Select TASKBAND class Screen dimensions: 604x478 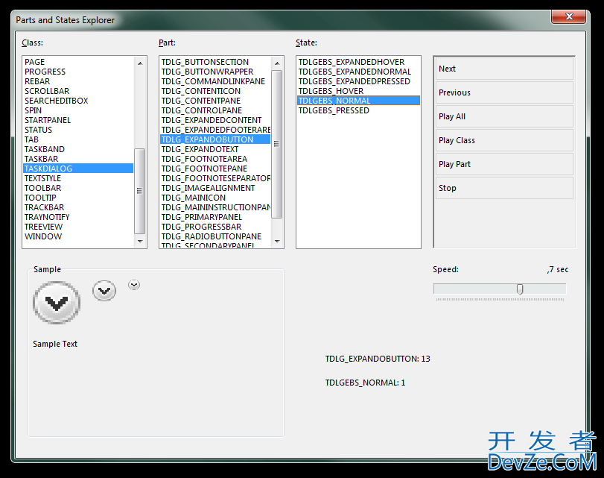point(79,149)
